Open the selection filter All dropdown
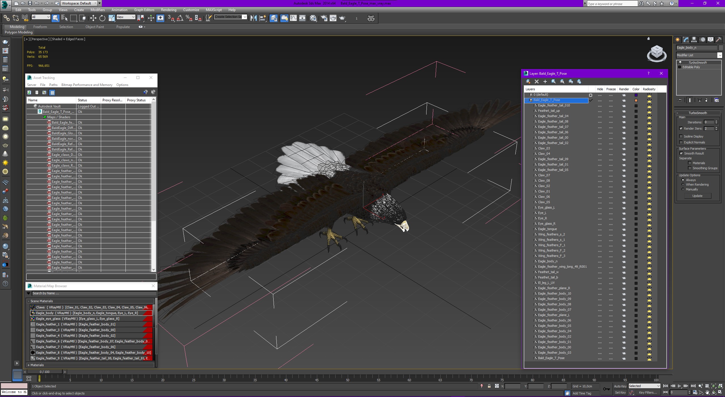The width and height of the screenshot is (725, 397). [x=41, y=17]
